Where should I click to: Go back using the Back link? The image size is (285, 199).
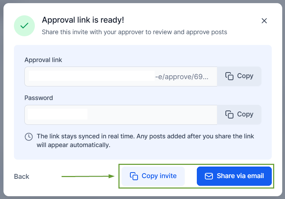22,177
